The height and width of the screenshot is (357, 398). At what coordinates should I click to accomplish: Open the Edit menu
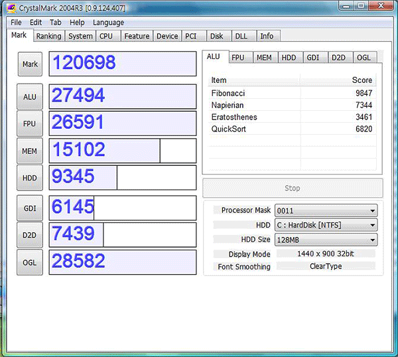pyautogui.click(x=36, y=23)
